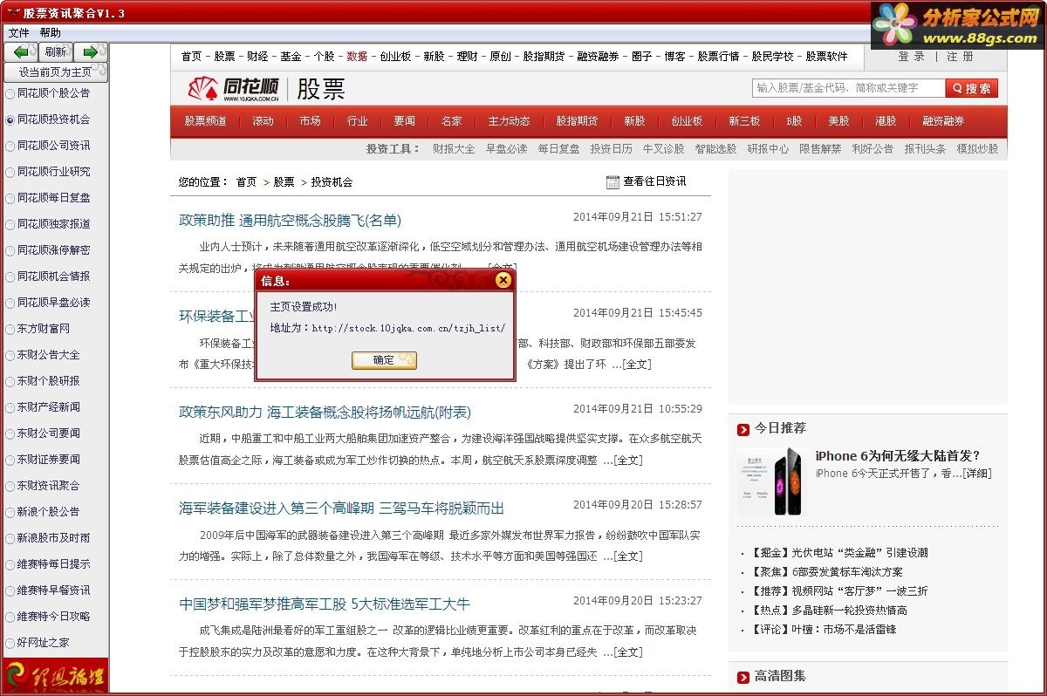Select 同花顺机会情报 radio option
The height and width of the screenshot is (696, 1047).
tap(48, 276)
